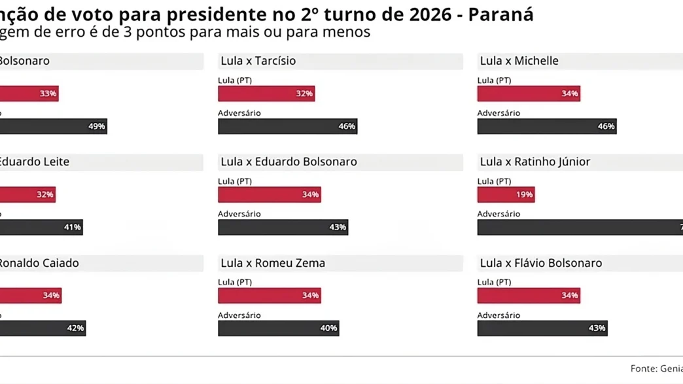Select the dark Adversário bar under Ratinho Júnior
Image resolution: width=683 pixels, height=384 pixels.
580,227
